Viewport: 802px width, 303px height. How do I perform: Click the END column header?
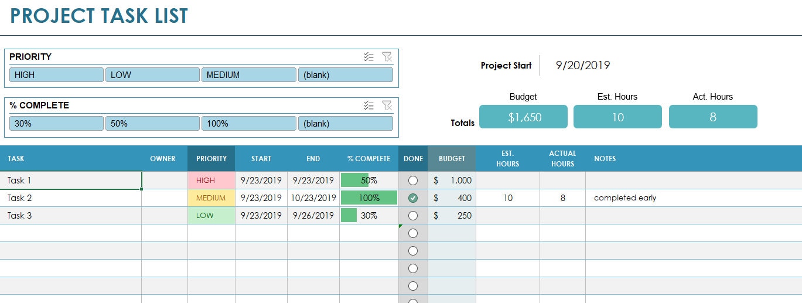pyautogui.click(x=313, y=159)
